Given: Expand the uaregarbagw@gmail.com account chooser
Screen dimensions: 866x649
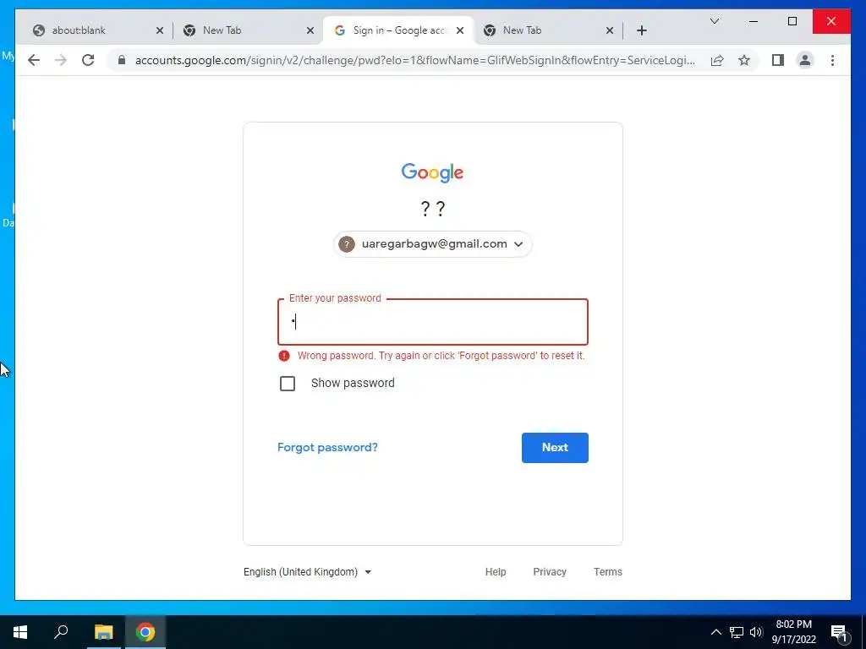Looking at the screenshot, I should tap(432, 244).
